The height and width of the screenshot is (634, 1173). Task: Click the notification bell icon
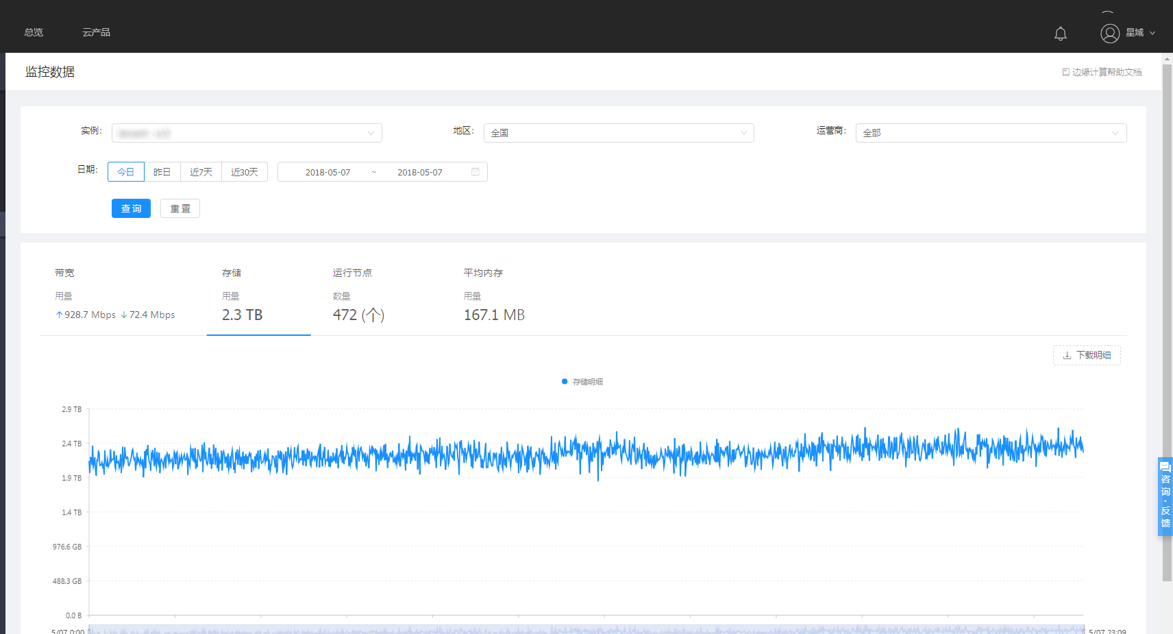[1060, 34]
